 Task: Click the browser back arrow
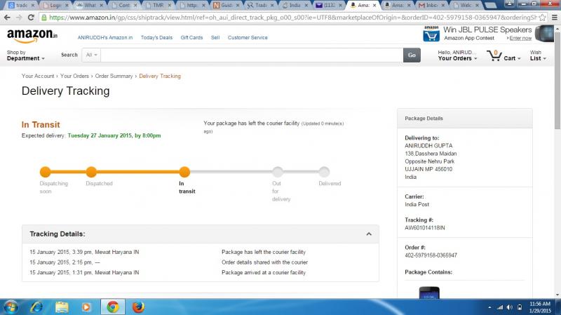7,17
